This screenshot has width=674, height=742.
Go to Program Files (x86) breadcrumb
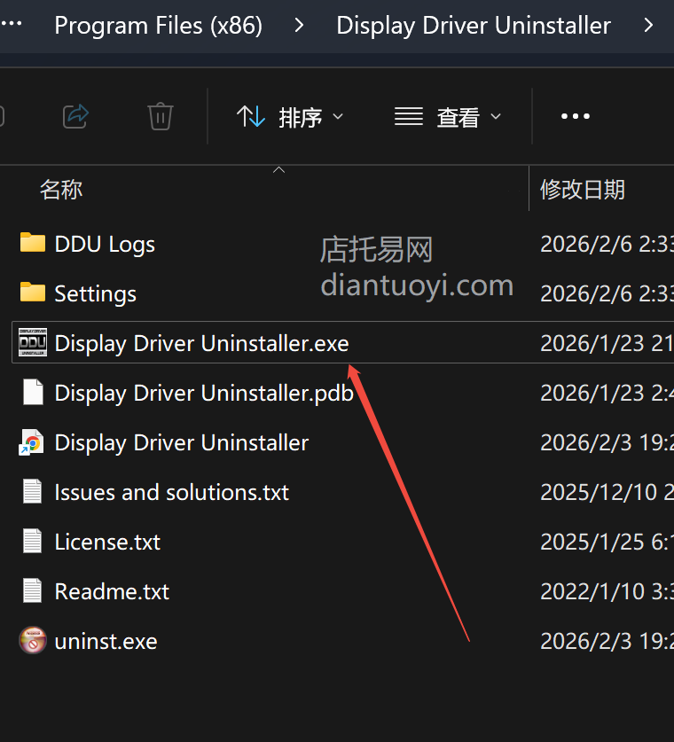coord(158,26)
